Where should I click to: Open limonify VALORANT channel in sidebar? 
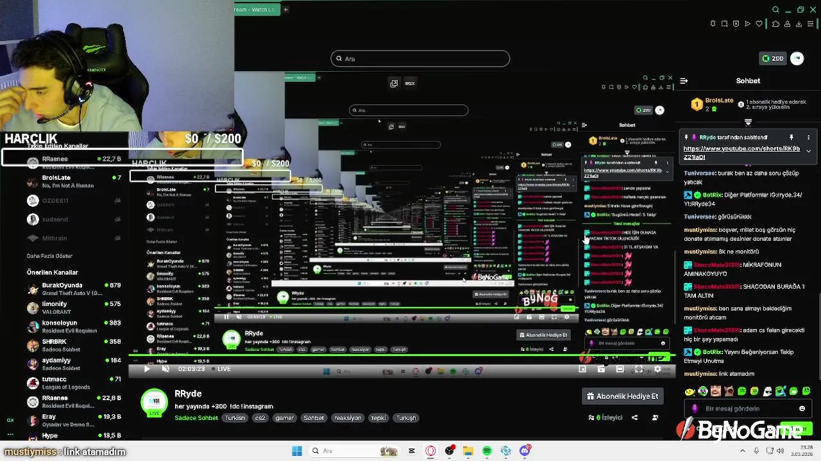pos(74,307)
